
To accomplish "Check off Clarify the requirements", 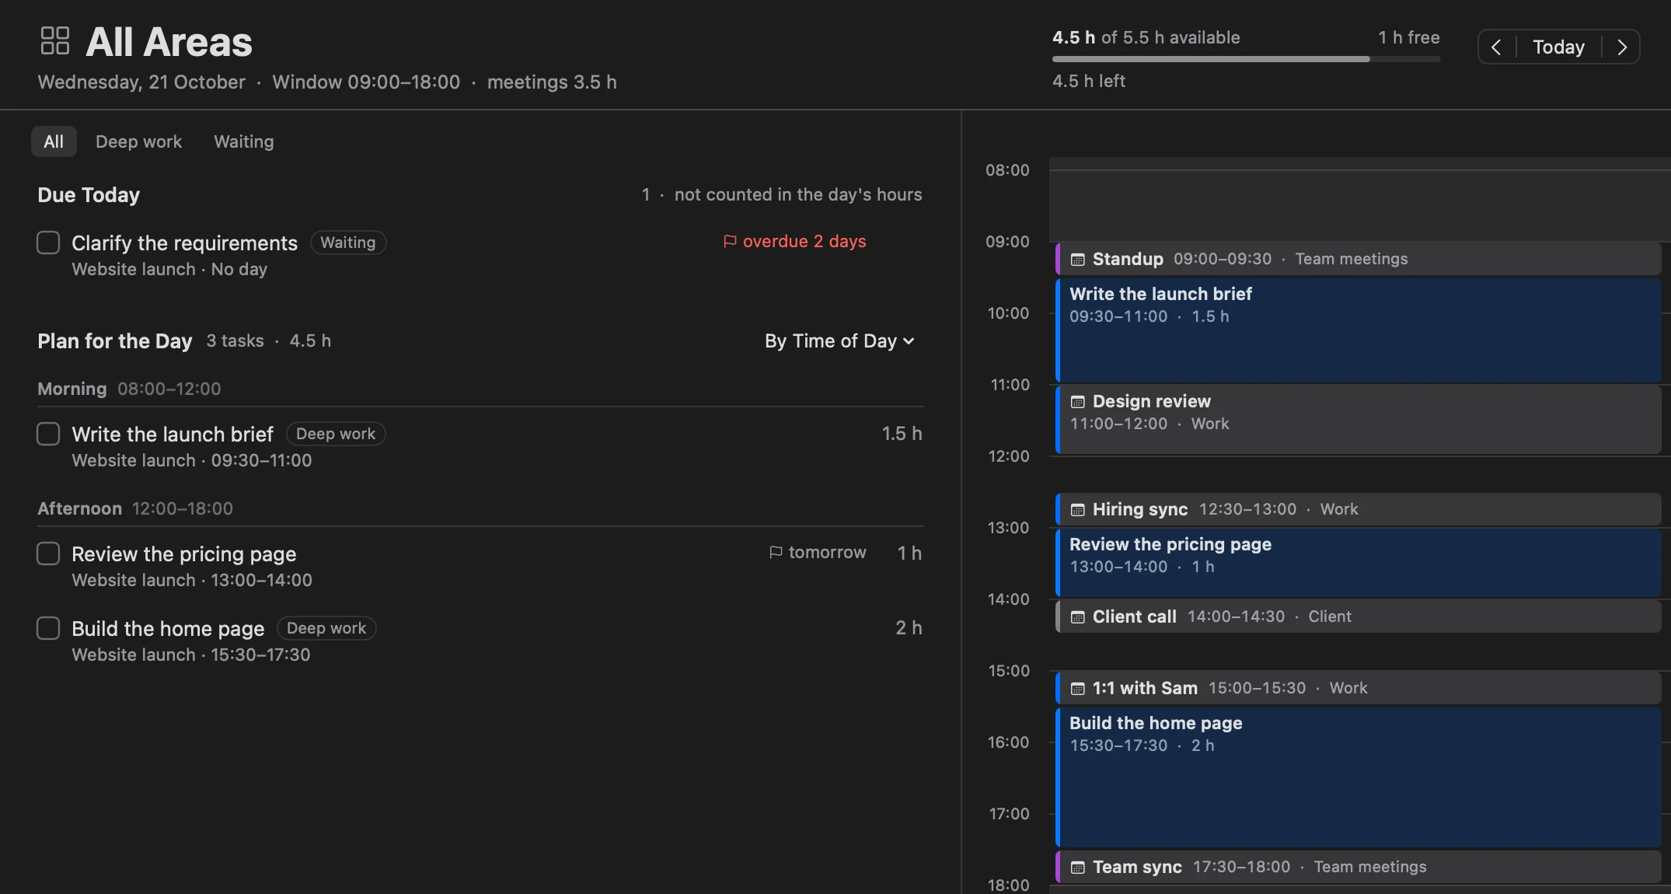I will 48,243.
